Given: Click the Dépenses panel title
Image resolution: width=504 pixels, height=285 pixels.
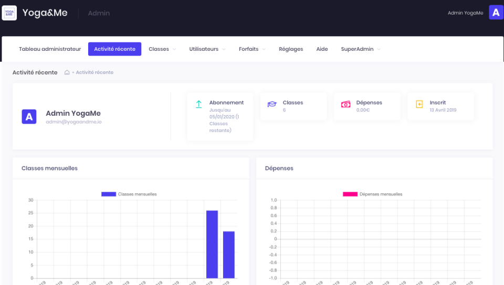Looking at the screenshot, I should (x=279, y=168).
